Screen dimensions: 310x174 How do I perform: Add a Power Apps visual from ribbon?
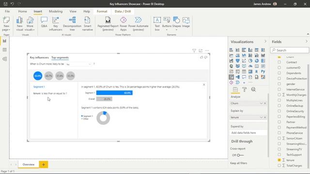click(x=124, y=24)
